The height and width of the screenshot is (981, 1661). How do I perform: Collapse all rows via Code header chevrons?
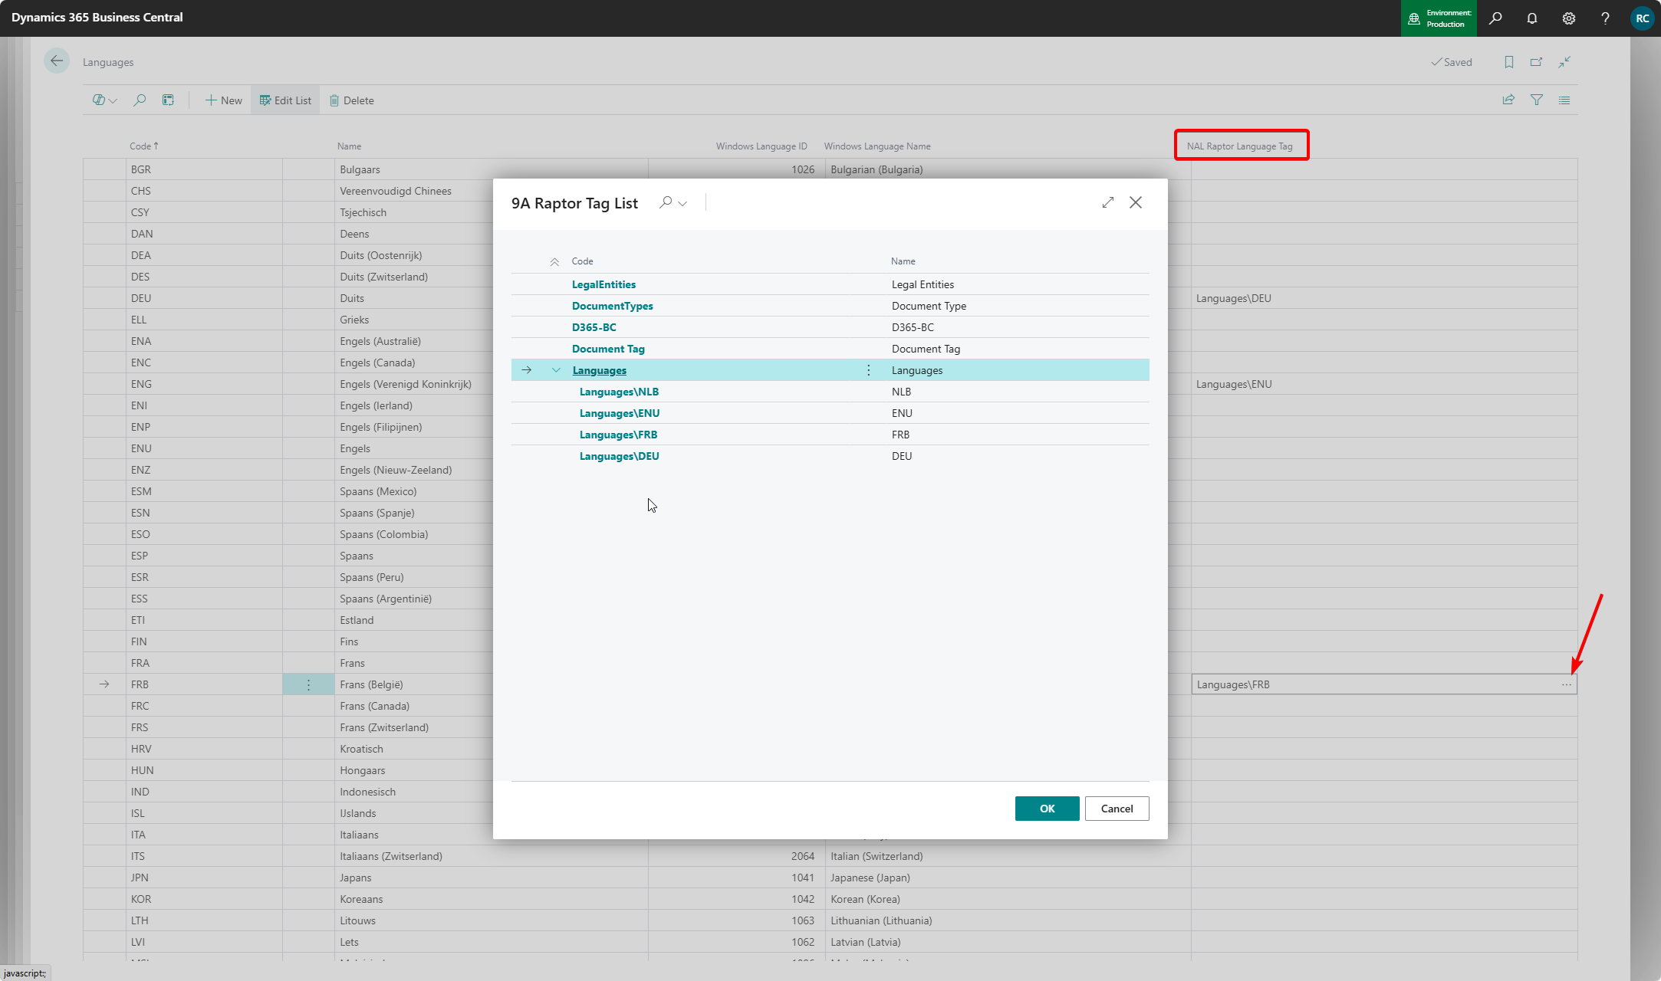click(554, 261)
